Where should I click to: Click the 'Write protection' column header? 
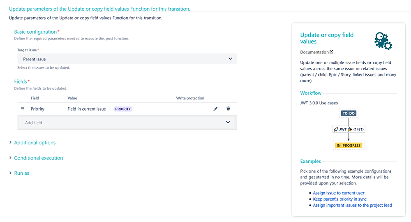(190, 98)
